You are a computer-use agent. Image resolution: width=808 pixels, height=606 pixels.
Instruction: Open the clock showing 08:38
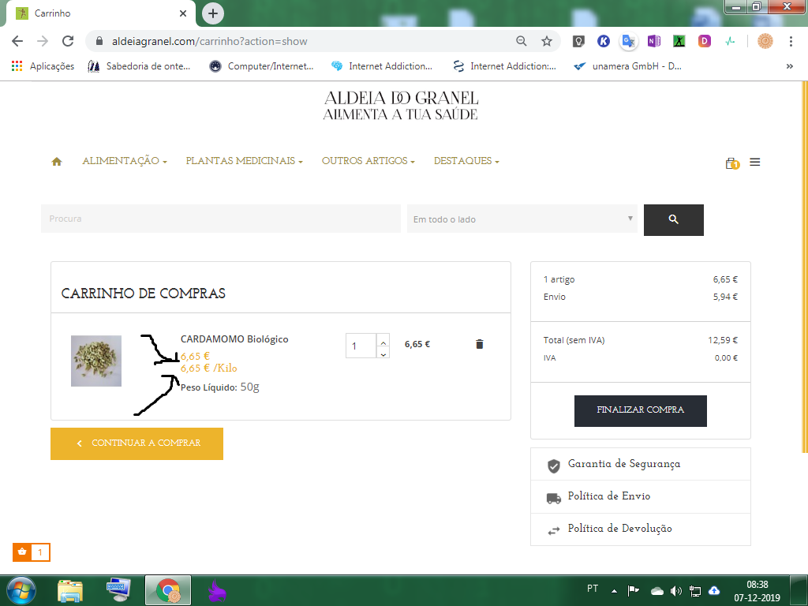click(x=757, y=591)
